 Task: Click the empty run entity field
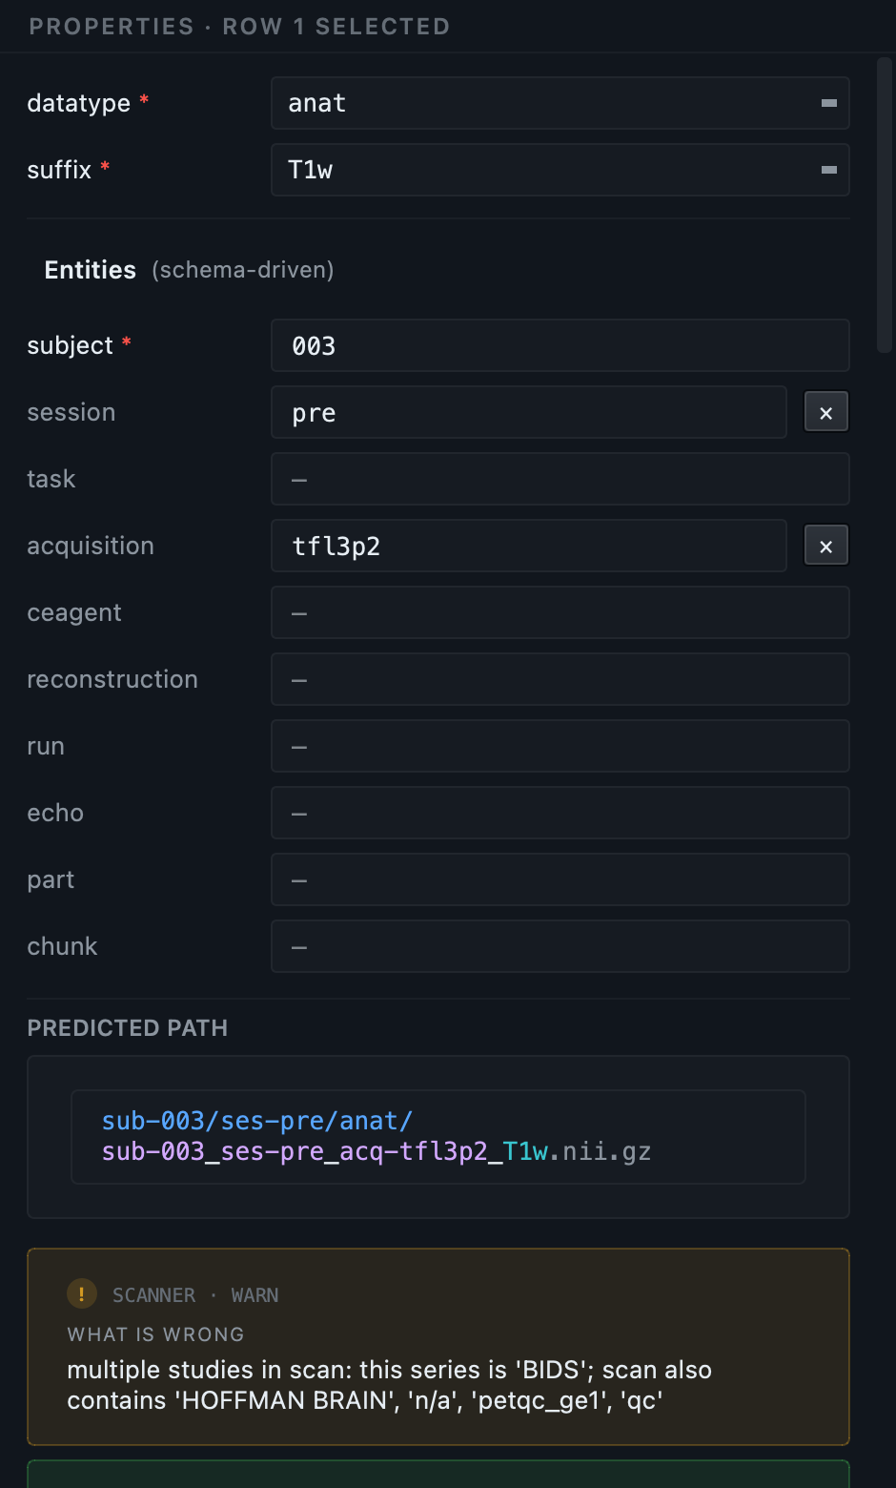click(x=560, y=746)
